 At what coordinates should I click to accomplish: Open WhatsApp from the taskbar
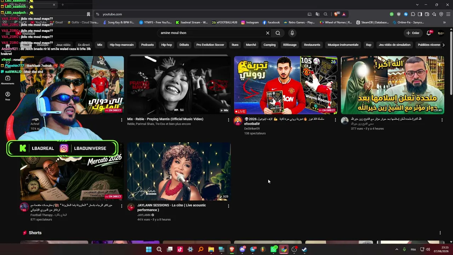click(x=274, y=249)
